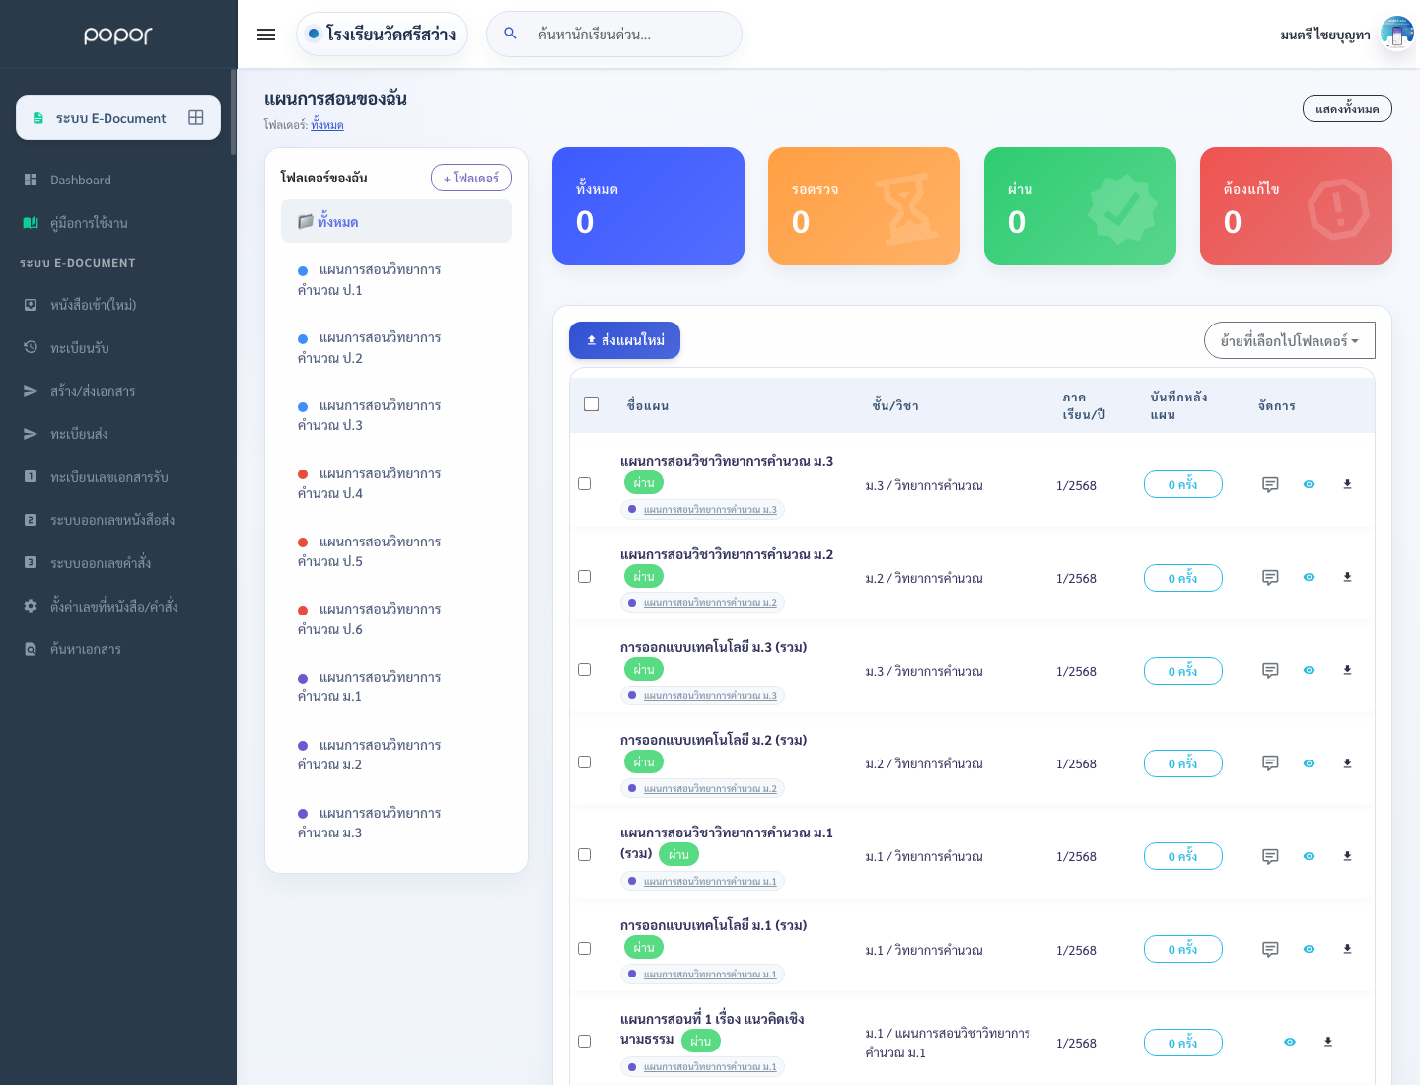Select folder แผนการสอนวิทยาการคำนวณ ป.1
The image size is (1420, 1085).
click(x=396, y=280)
